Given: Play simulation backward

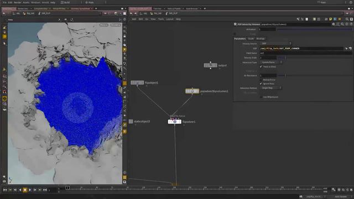Looking at the screenshot, I should click(x=20, y=190).
